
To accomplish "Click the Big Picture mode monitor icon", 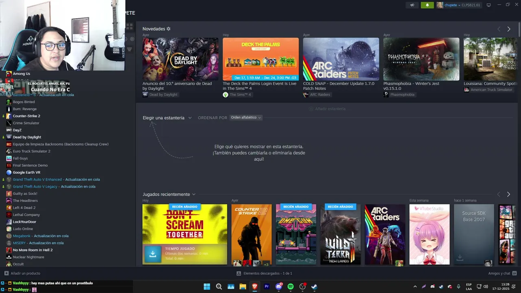I will (488, 5).
